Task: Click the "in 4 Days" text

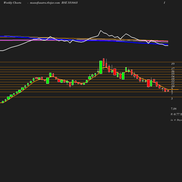Action: [177, 120]
